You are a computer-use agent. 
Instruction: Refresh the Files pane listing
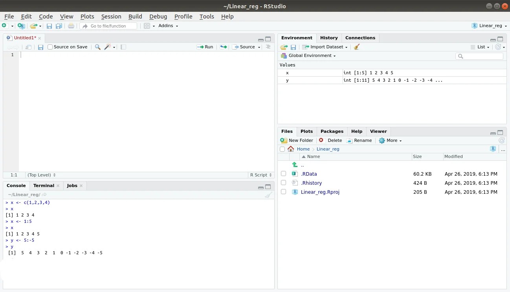click(501, 140)
